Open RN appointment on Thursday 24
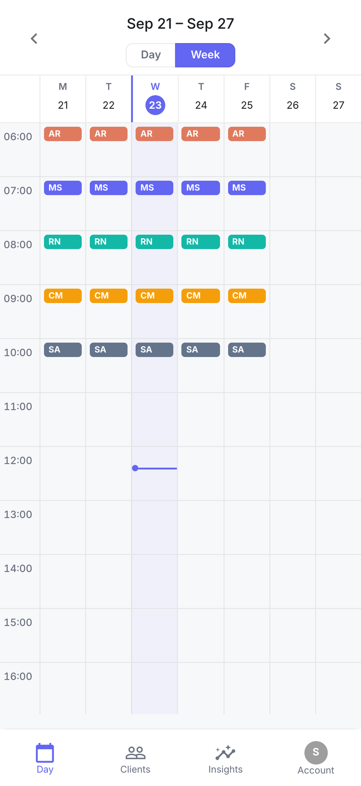The image size is (361, 786). pyautogui.click(x=201, y=242)
